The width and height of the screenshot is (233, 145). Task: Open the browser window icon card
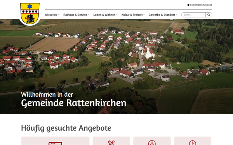tap(55, 141)
